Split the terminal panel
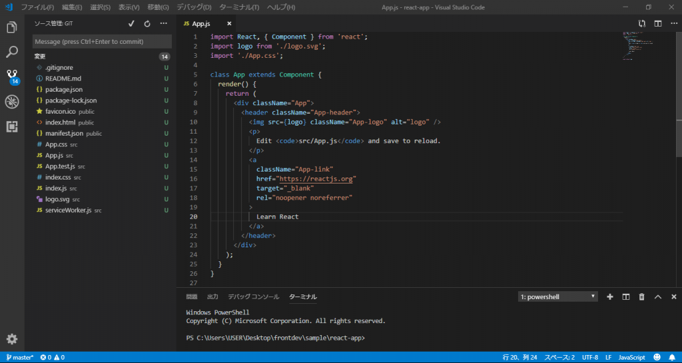 pyautogui.click(x=626, y=297)
